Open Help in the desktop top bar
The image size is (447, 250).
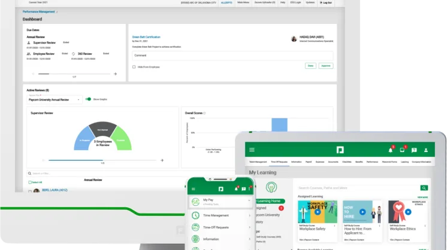[282, 2]
